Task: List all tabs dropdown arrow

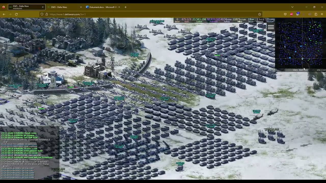Action: click(292, 7)
